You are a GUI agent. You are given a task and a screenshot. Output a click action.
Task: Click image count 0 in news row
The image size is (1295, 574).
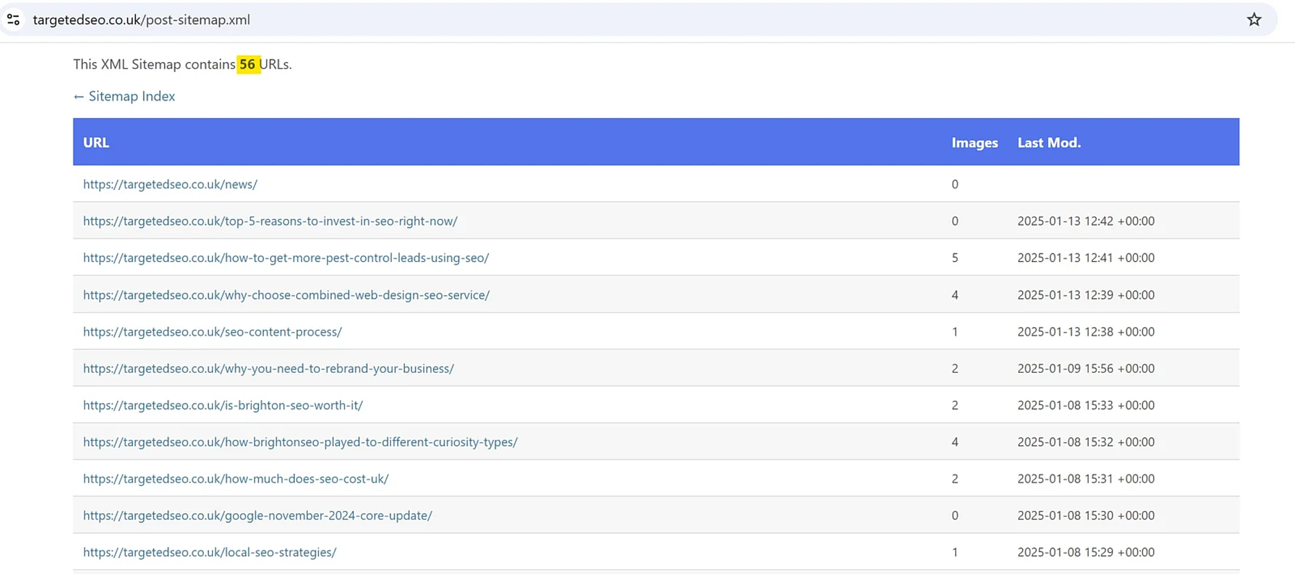(955, 184)
